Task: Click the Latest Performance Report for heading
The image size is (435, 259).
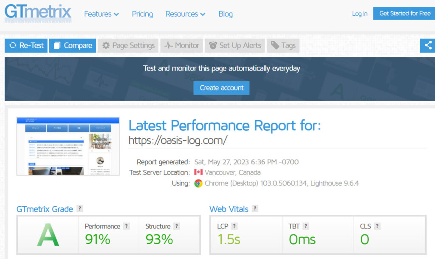Action: [x=225, y=126]
